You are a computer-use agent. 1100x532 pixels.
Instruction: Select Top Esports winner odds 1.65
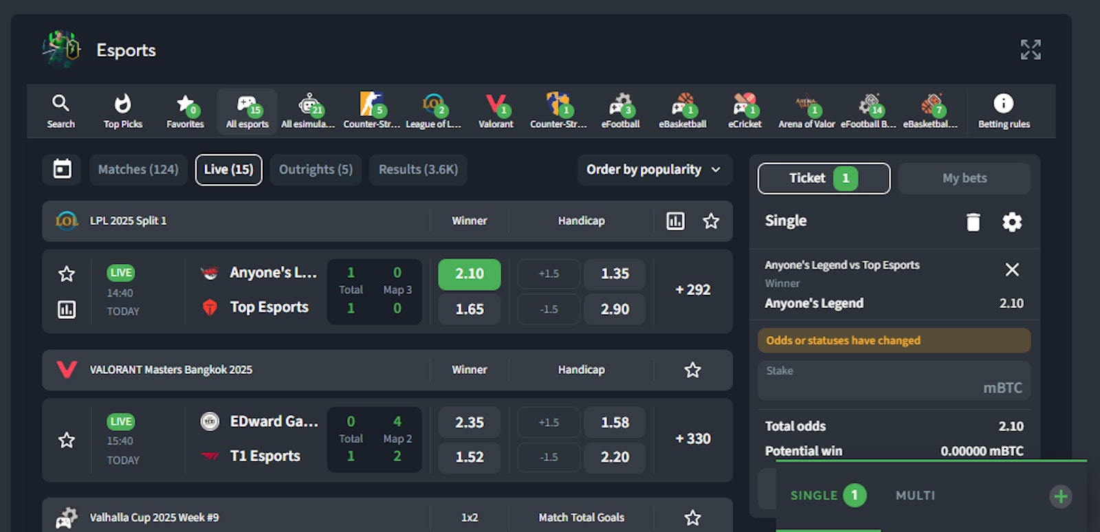(x=470, y=309)
